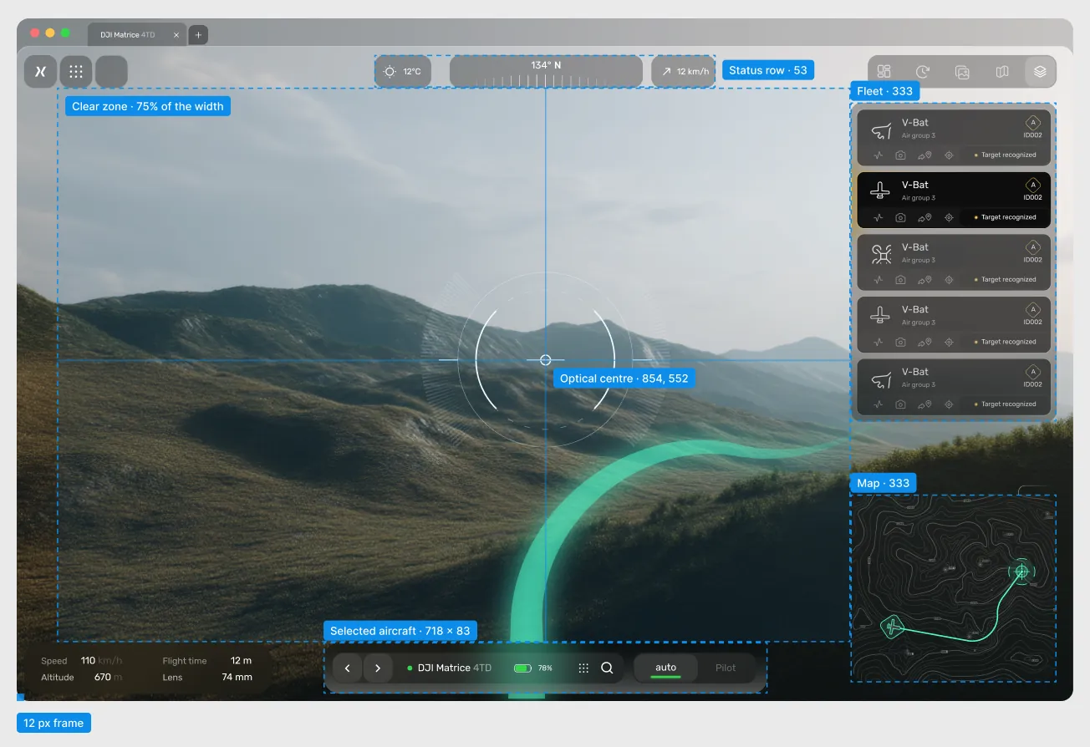
Task: Open a new tab with plus button
Action: 198,35
